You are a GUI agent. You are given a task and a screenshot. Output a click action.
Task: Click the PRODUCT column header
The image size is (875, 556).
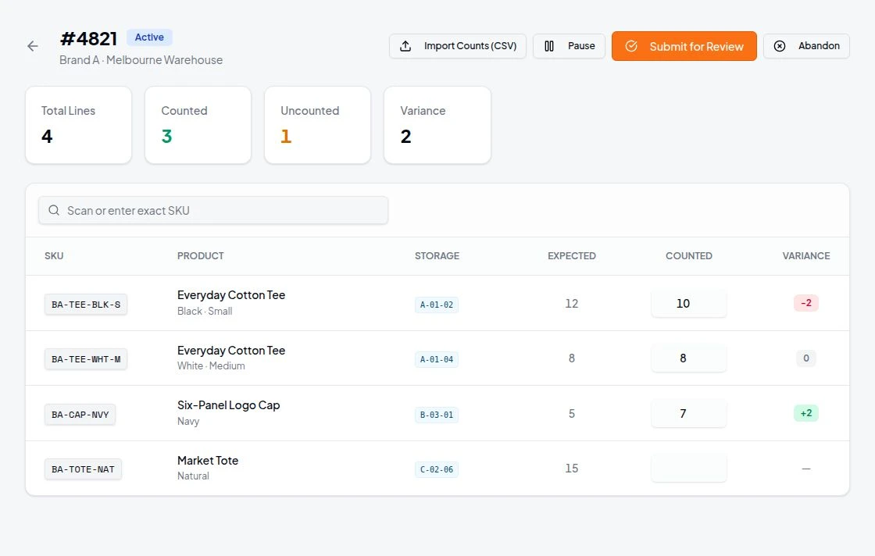click(x=200, y=256)
